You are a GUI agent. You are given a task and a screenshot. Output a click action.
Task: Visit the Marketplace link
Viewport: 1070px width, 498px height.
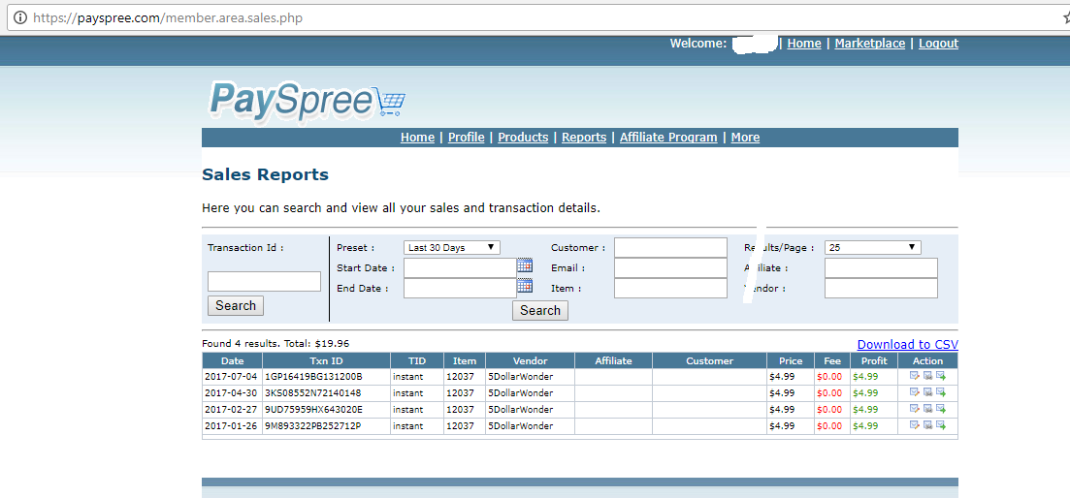click(870, 44)
